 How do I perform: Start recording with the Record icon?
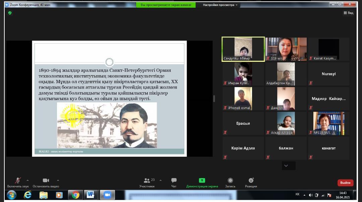pos(230,181)
